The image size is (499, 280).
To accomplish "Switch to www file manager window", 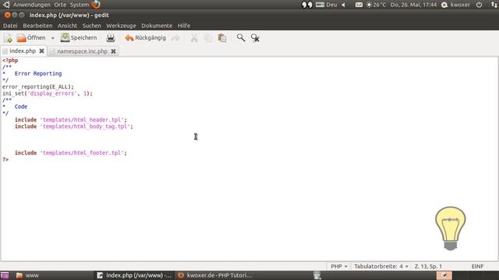I will coord(28,275).
